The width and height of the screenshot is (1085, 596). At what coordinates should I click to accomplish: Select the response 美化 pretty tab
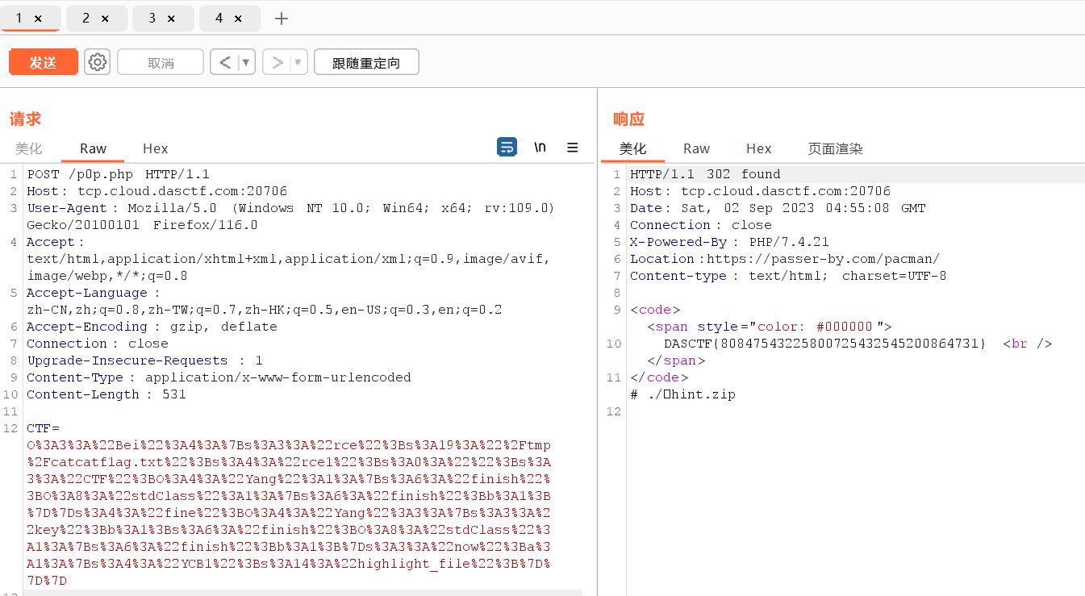coord(633,148)
